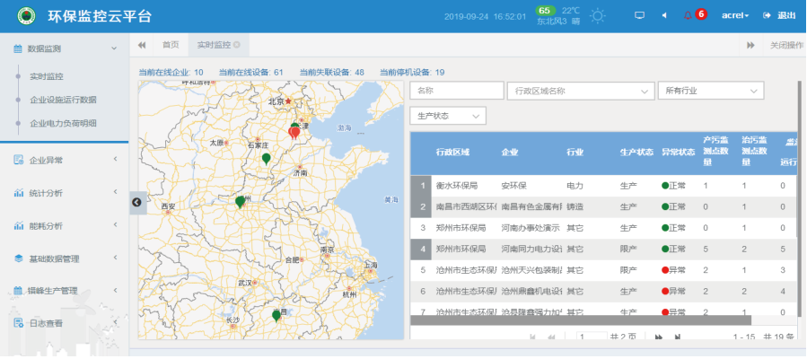Click the monitor display icon in header

tap(639, 15)
